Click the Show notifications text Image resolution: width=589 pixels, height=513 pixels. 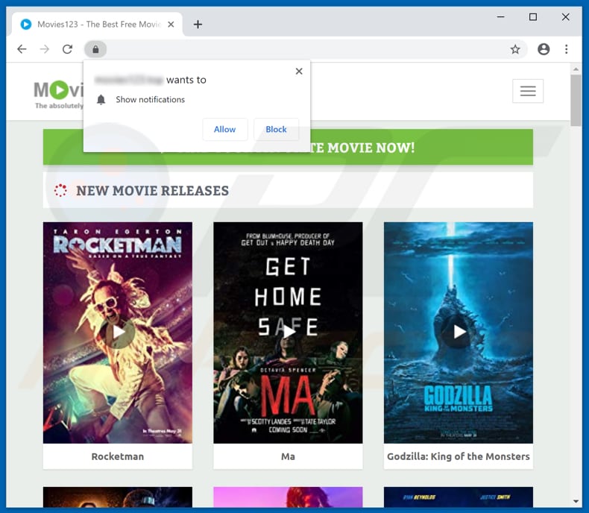tap(151, 99)
